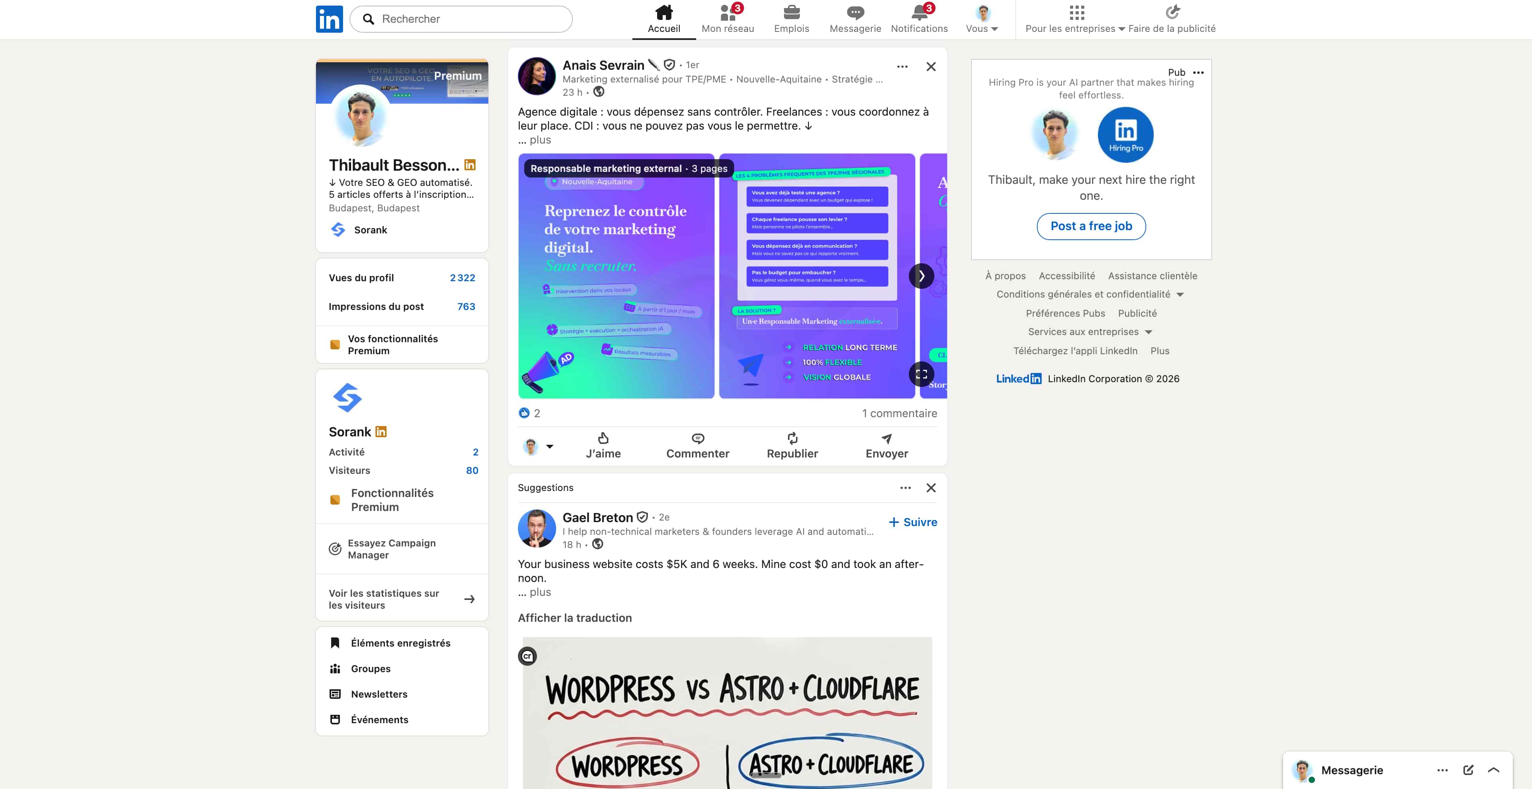Screen dimensions: 1532x789
Task: Click the Post a free job button
Action: 1091,227
